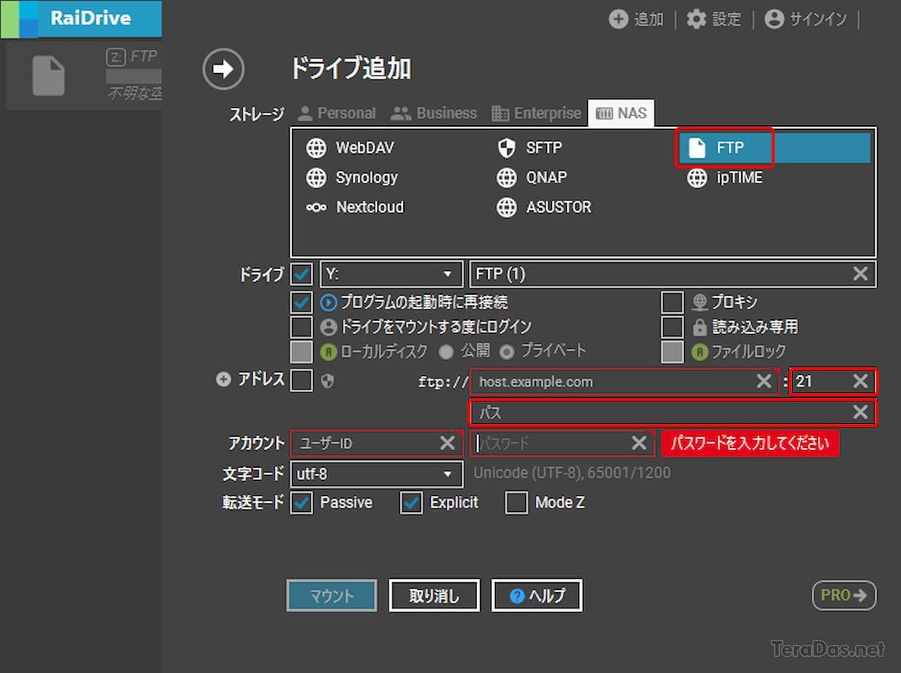Click the plus icon next to 追加

(618, 19)
